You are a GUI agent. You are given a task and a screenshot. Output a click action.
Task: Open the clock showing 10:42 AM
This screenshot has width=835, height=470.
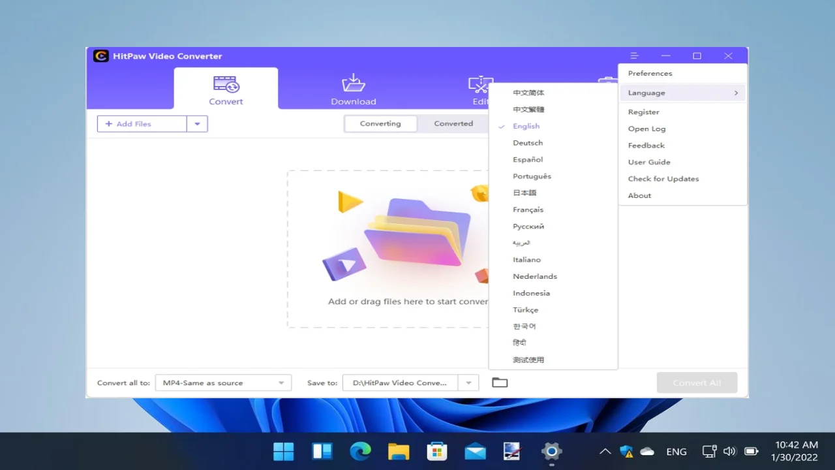tap(794, 451)
